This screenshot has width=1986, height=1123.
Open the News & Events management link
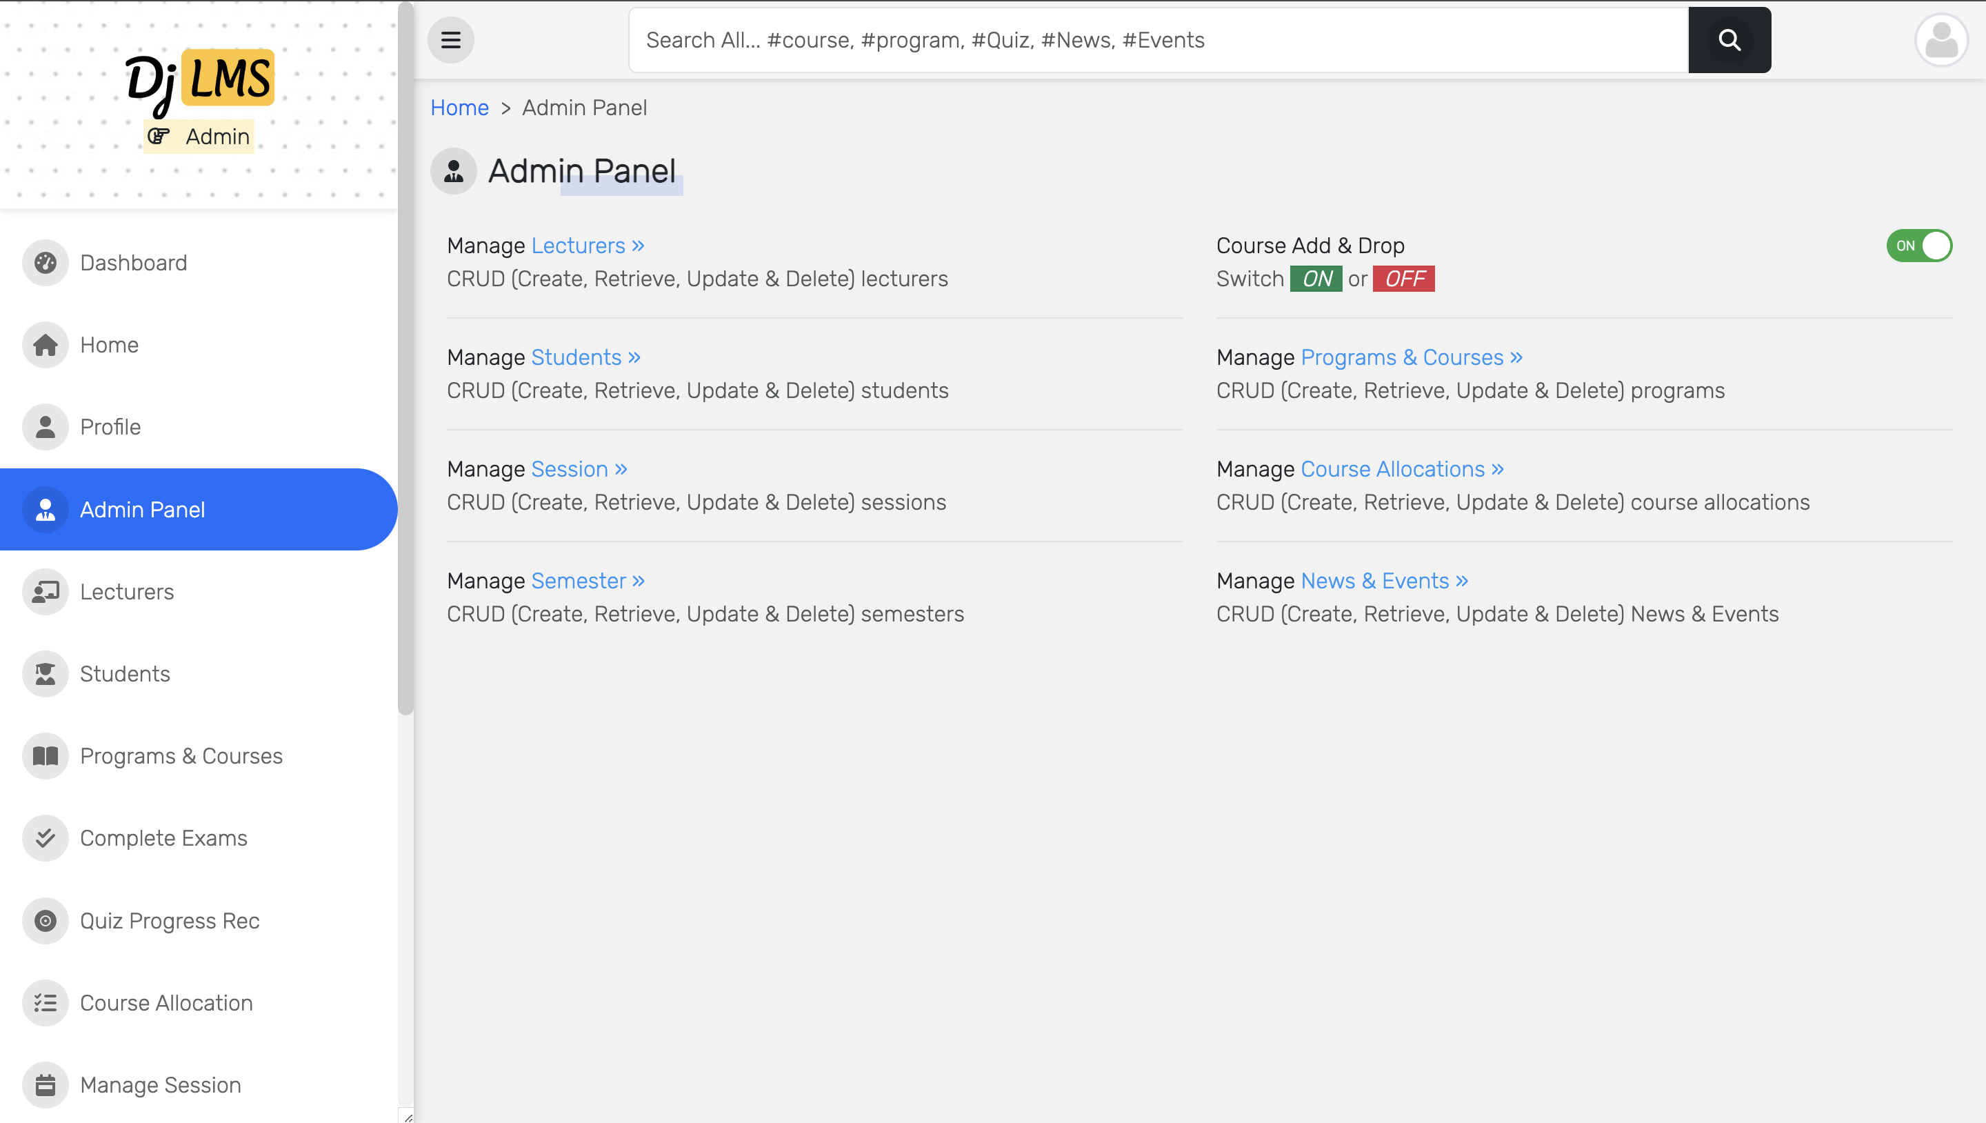tap(1385, 581)
